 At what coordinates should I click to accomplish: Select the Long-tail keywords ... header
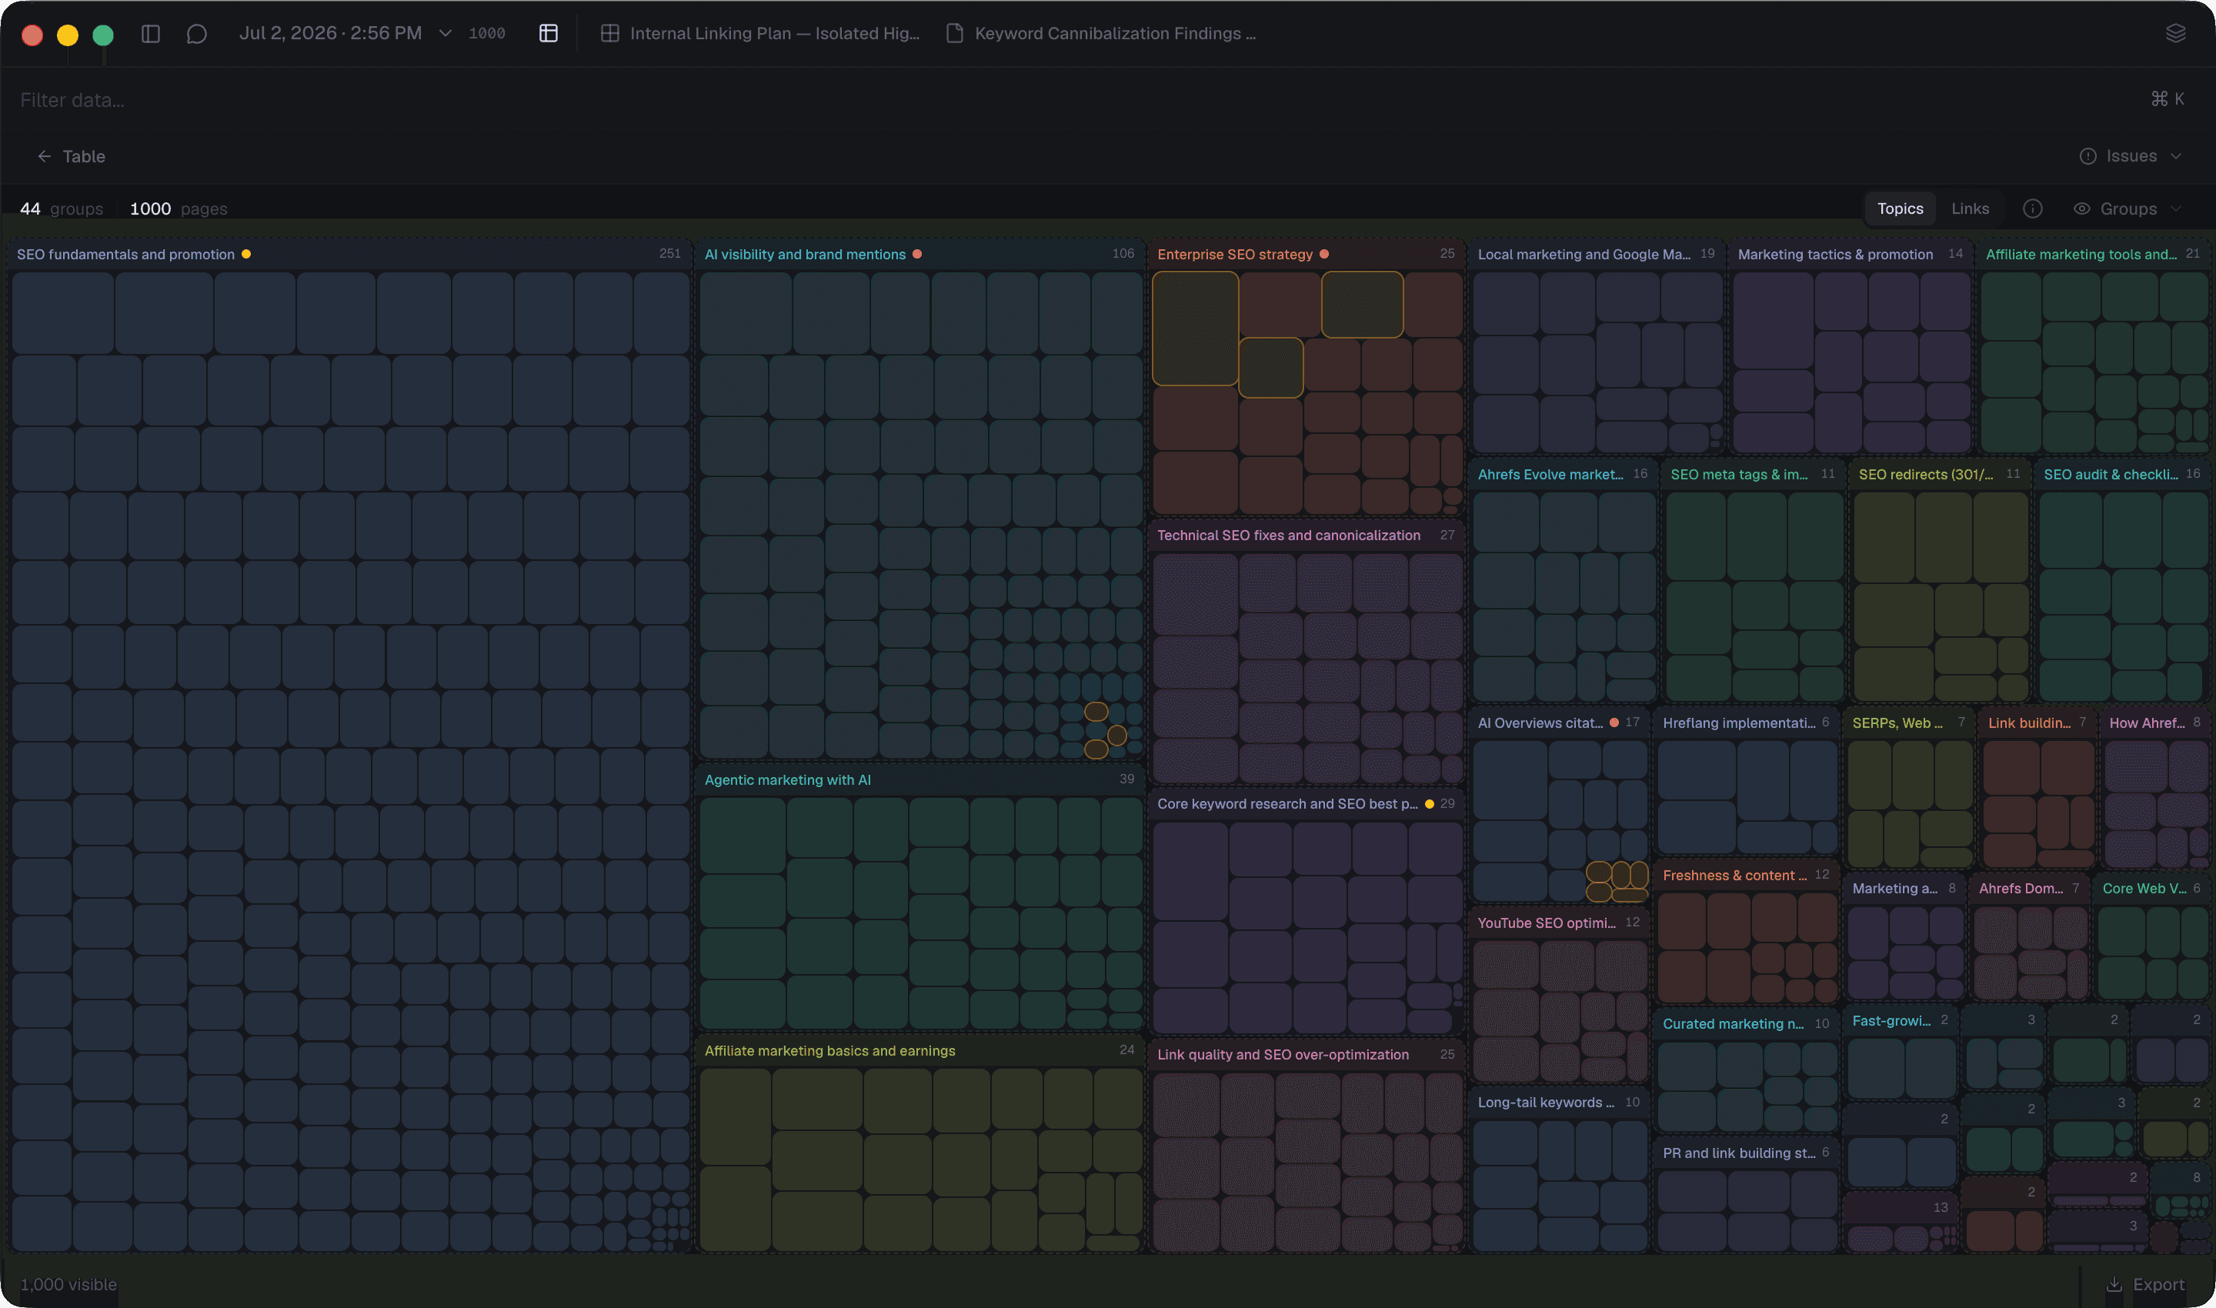[x=1558, y=1103]
